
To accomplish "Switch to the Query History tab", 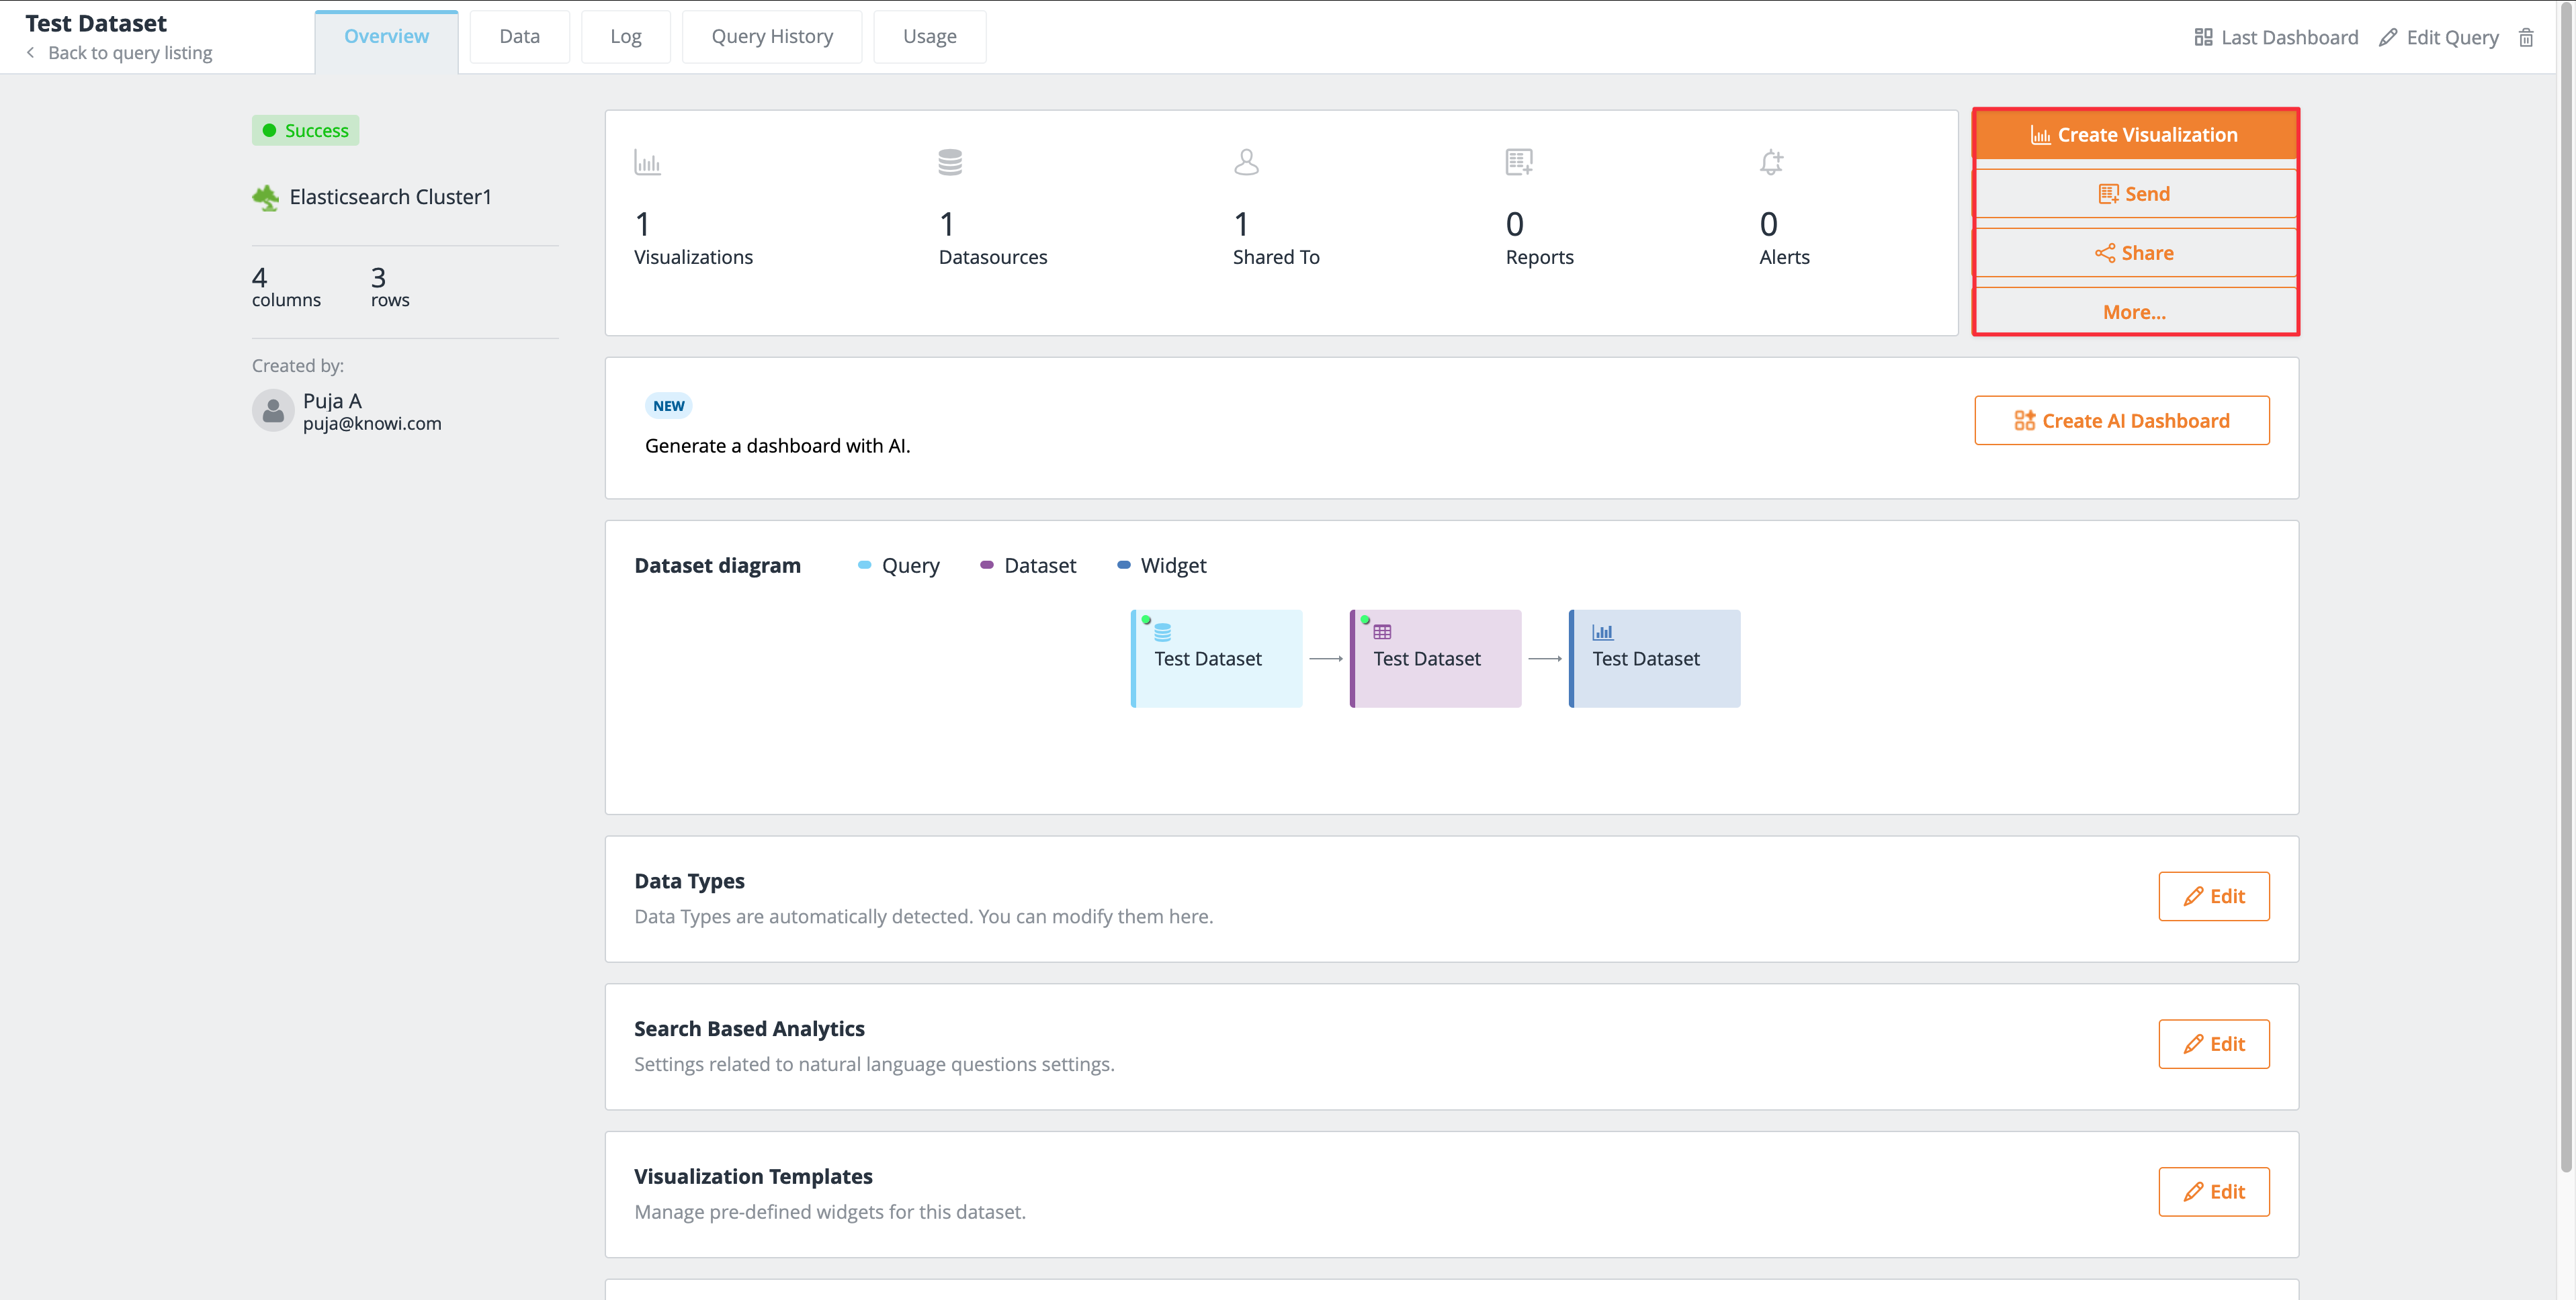I will click(x=768, y=35).
